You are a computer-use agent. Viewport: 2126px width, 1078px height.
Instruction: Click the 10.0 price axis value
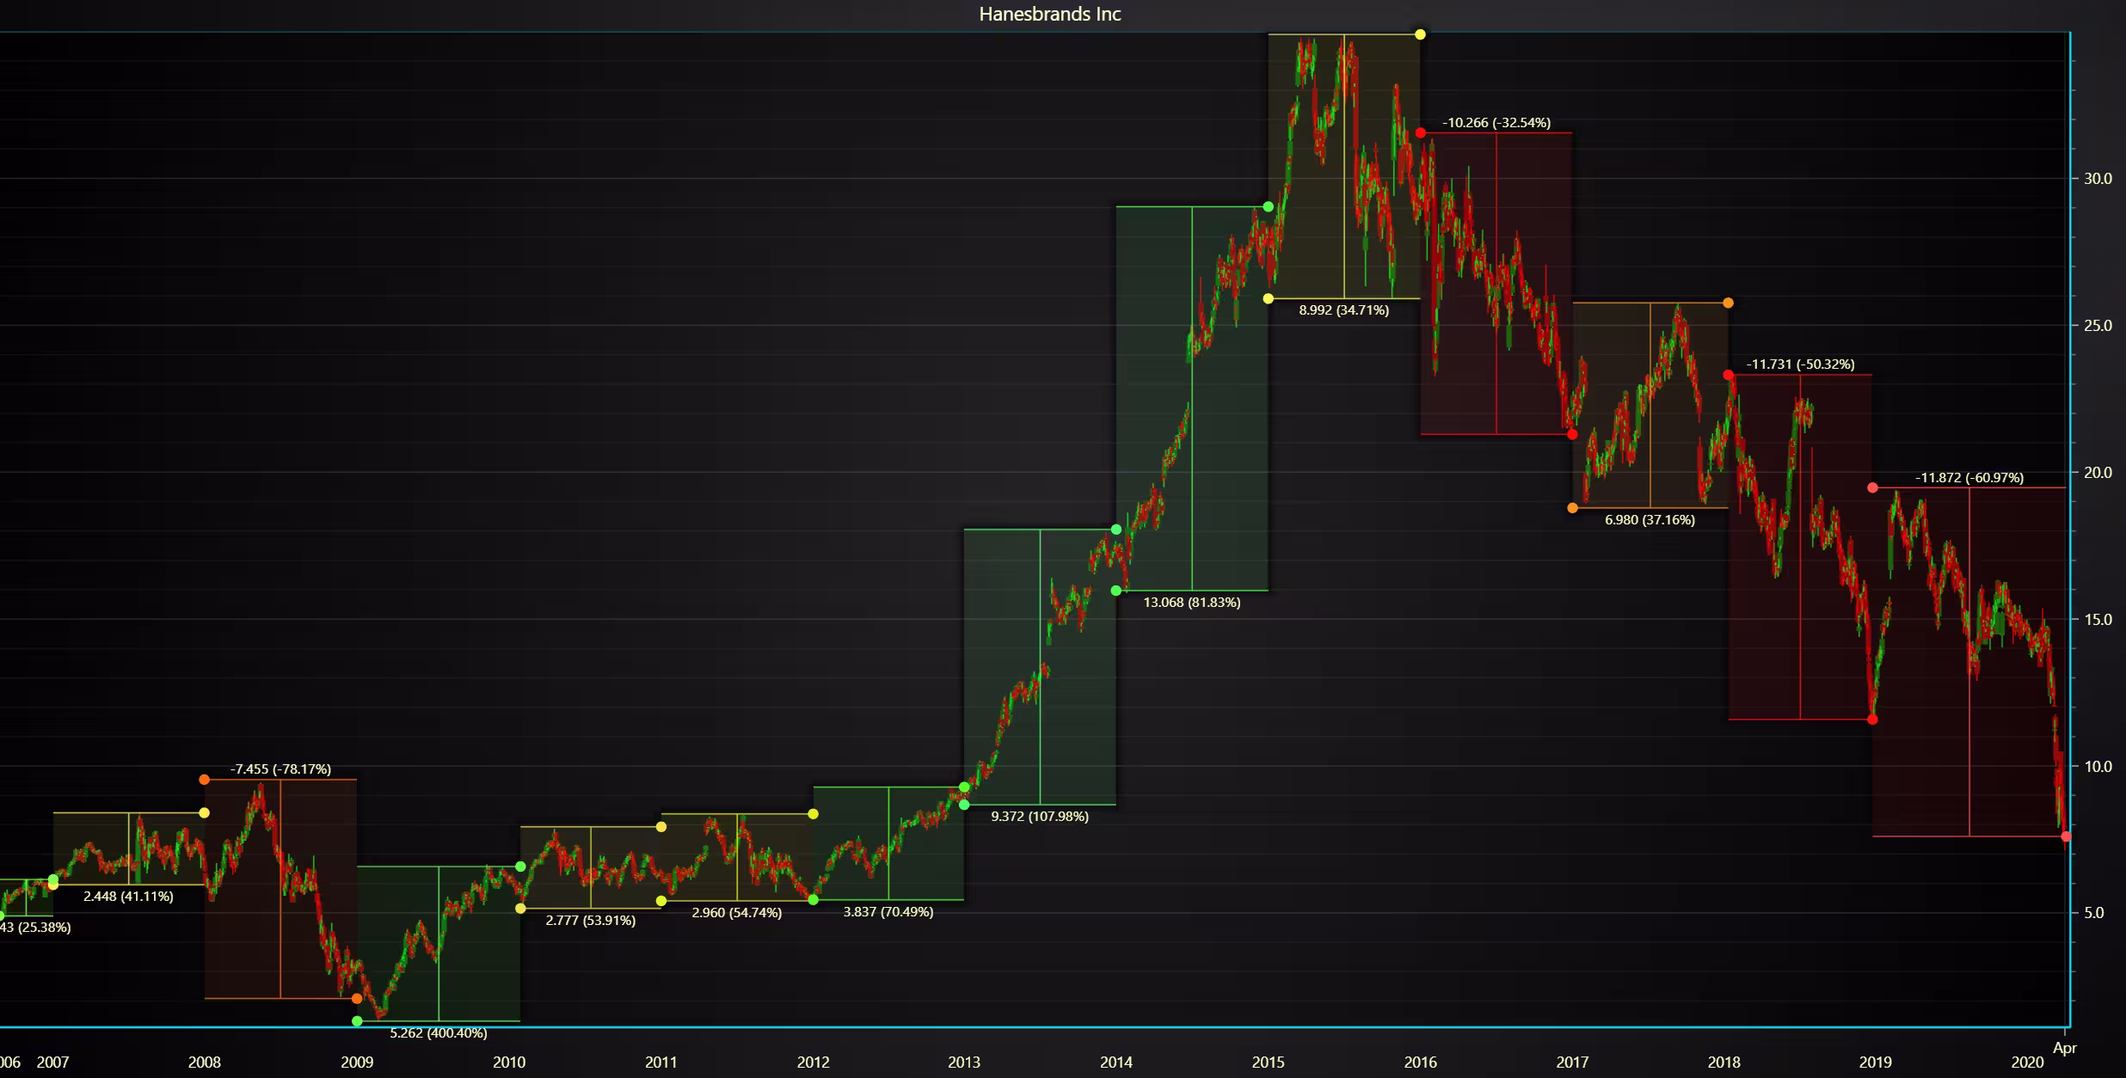click(x=2098, y=767)
